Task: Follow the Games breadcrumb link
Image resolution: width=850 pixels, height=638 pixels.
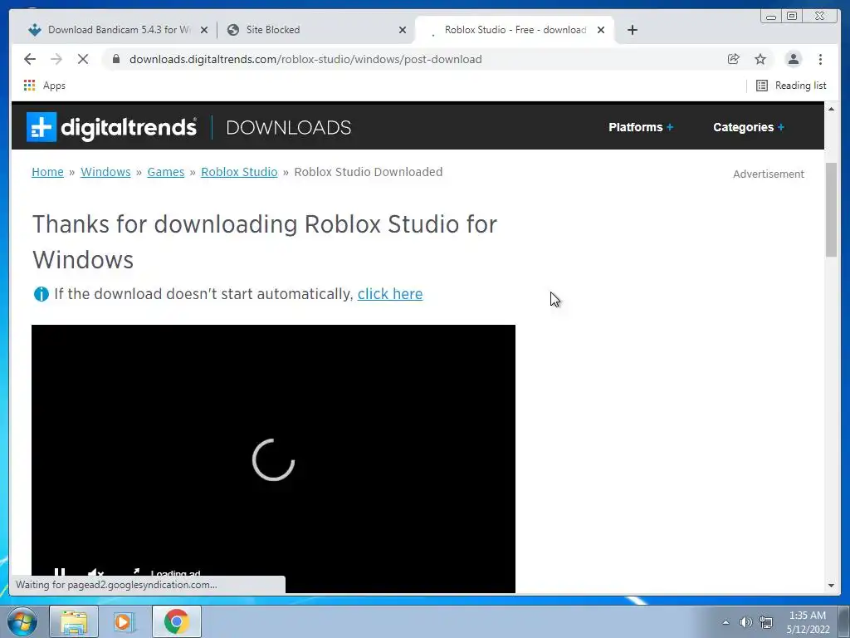Action: click(166, 172)
